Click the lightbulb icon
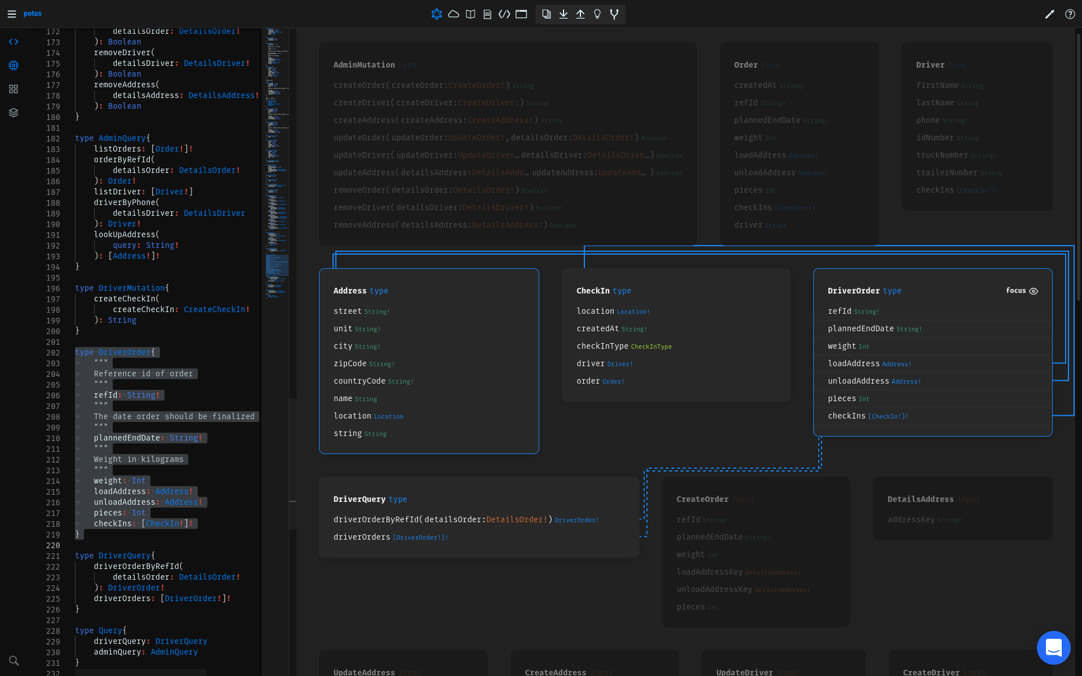This screenshot has width=1082, height=676. pos(597,14)
